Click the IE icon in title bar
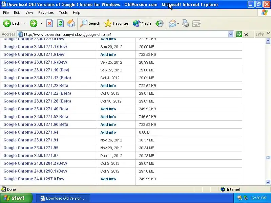Image resolution: width=271 pixels, height=203 pixels. [3, 4]
